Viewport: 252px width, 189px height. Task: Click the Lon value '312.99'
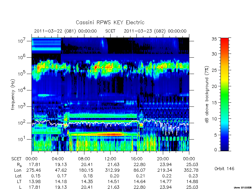(x=112, y=170)
